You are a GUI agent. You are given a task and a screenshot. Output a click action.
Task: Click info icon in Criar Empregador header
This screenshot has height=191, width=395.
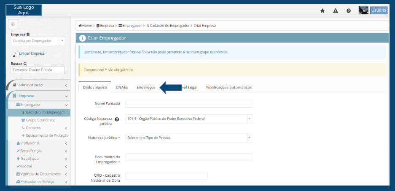[82, 38]
